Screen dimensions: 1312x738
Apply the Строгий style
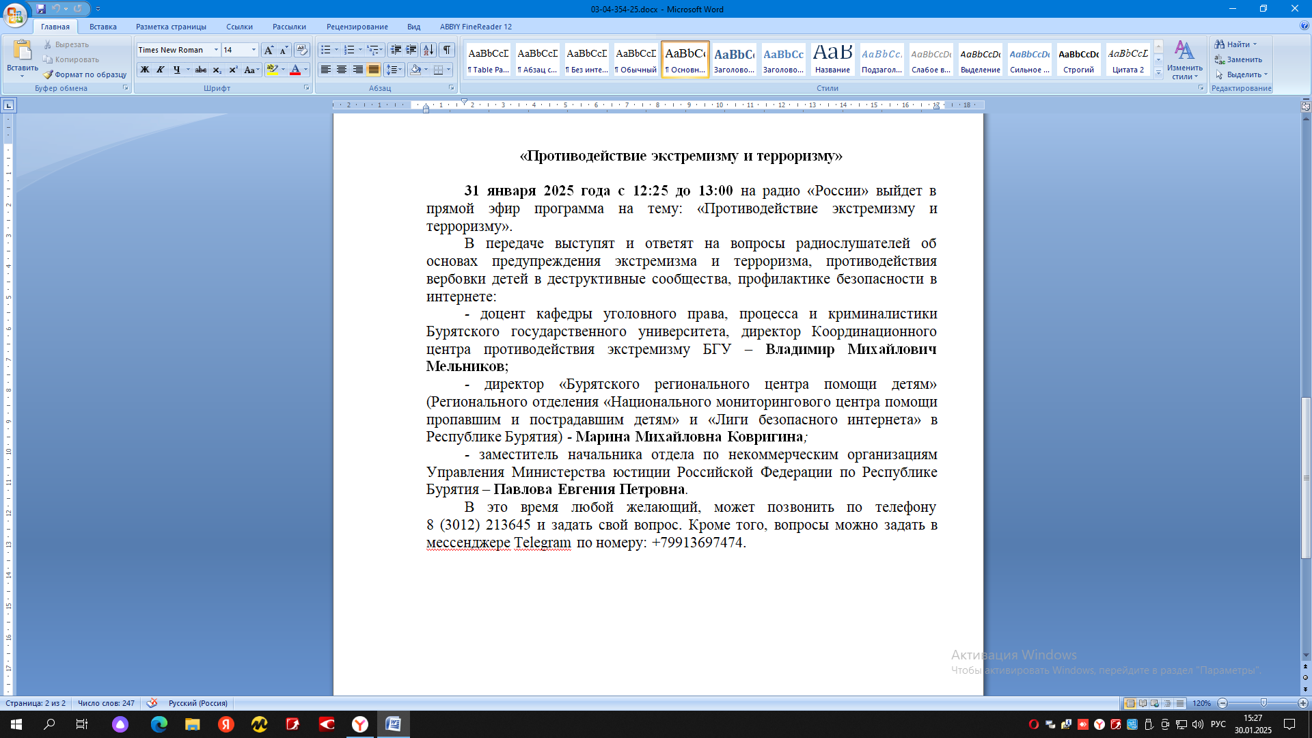coord(1078,59)
